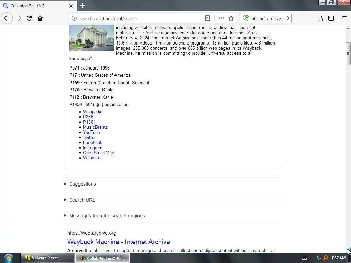Open Wayback Machine - Internet Archive result

pyautogui.click(x=118, y=242)
